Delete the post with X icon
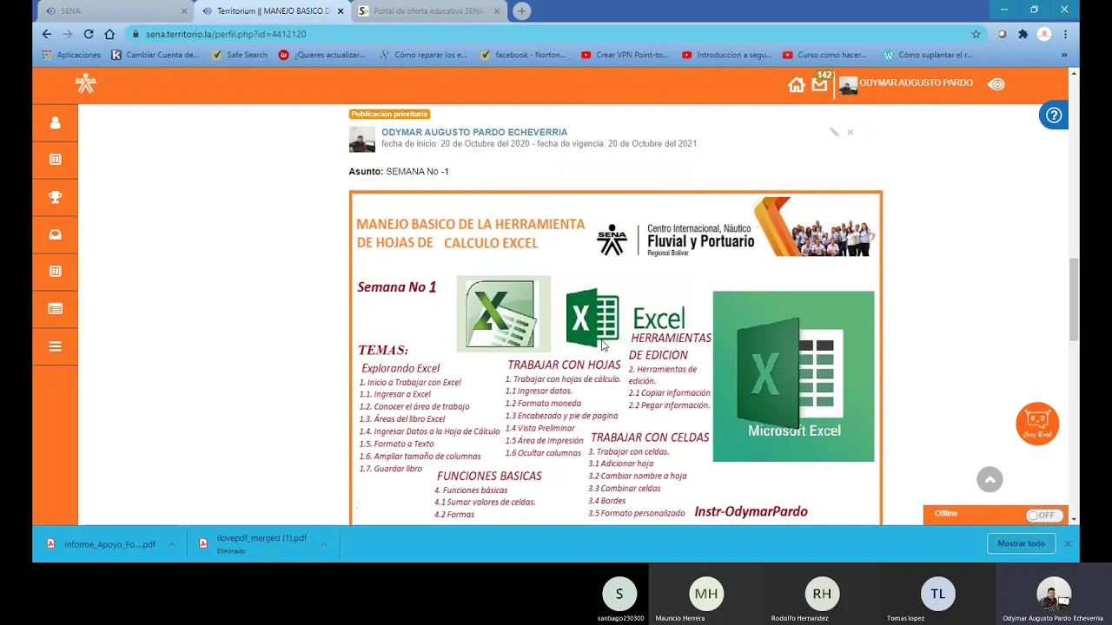 coord(851,132)
